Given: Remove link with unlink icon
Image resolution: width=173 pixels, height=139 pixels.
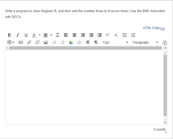Looking at the screenshot, I should 37,43.
